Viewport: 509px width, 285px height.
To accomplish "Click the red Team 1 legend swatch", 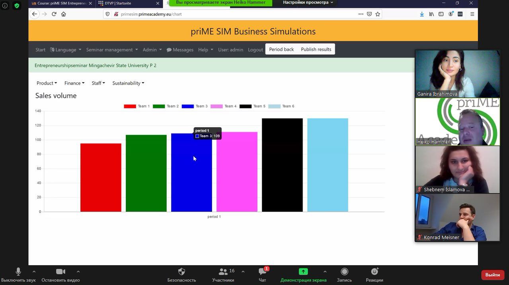I will pos(130,106).
